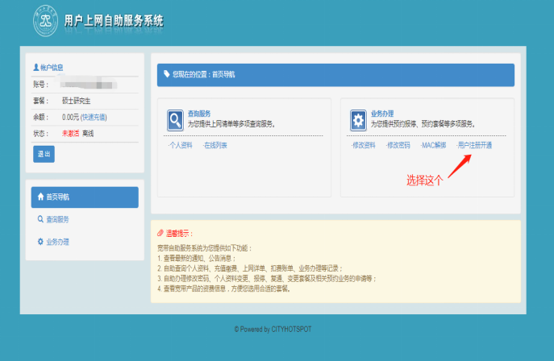Click the CITYHOTSPOT footer text

(291, 330)
